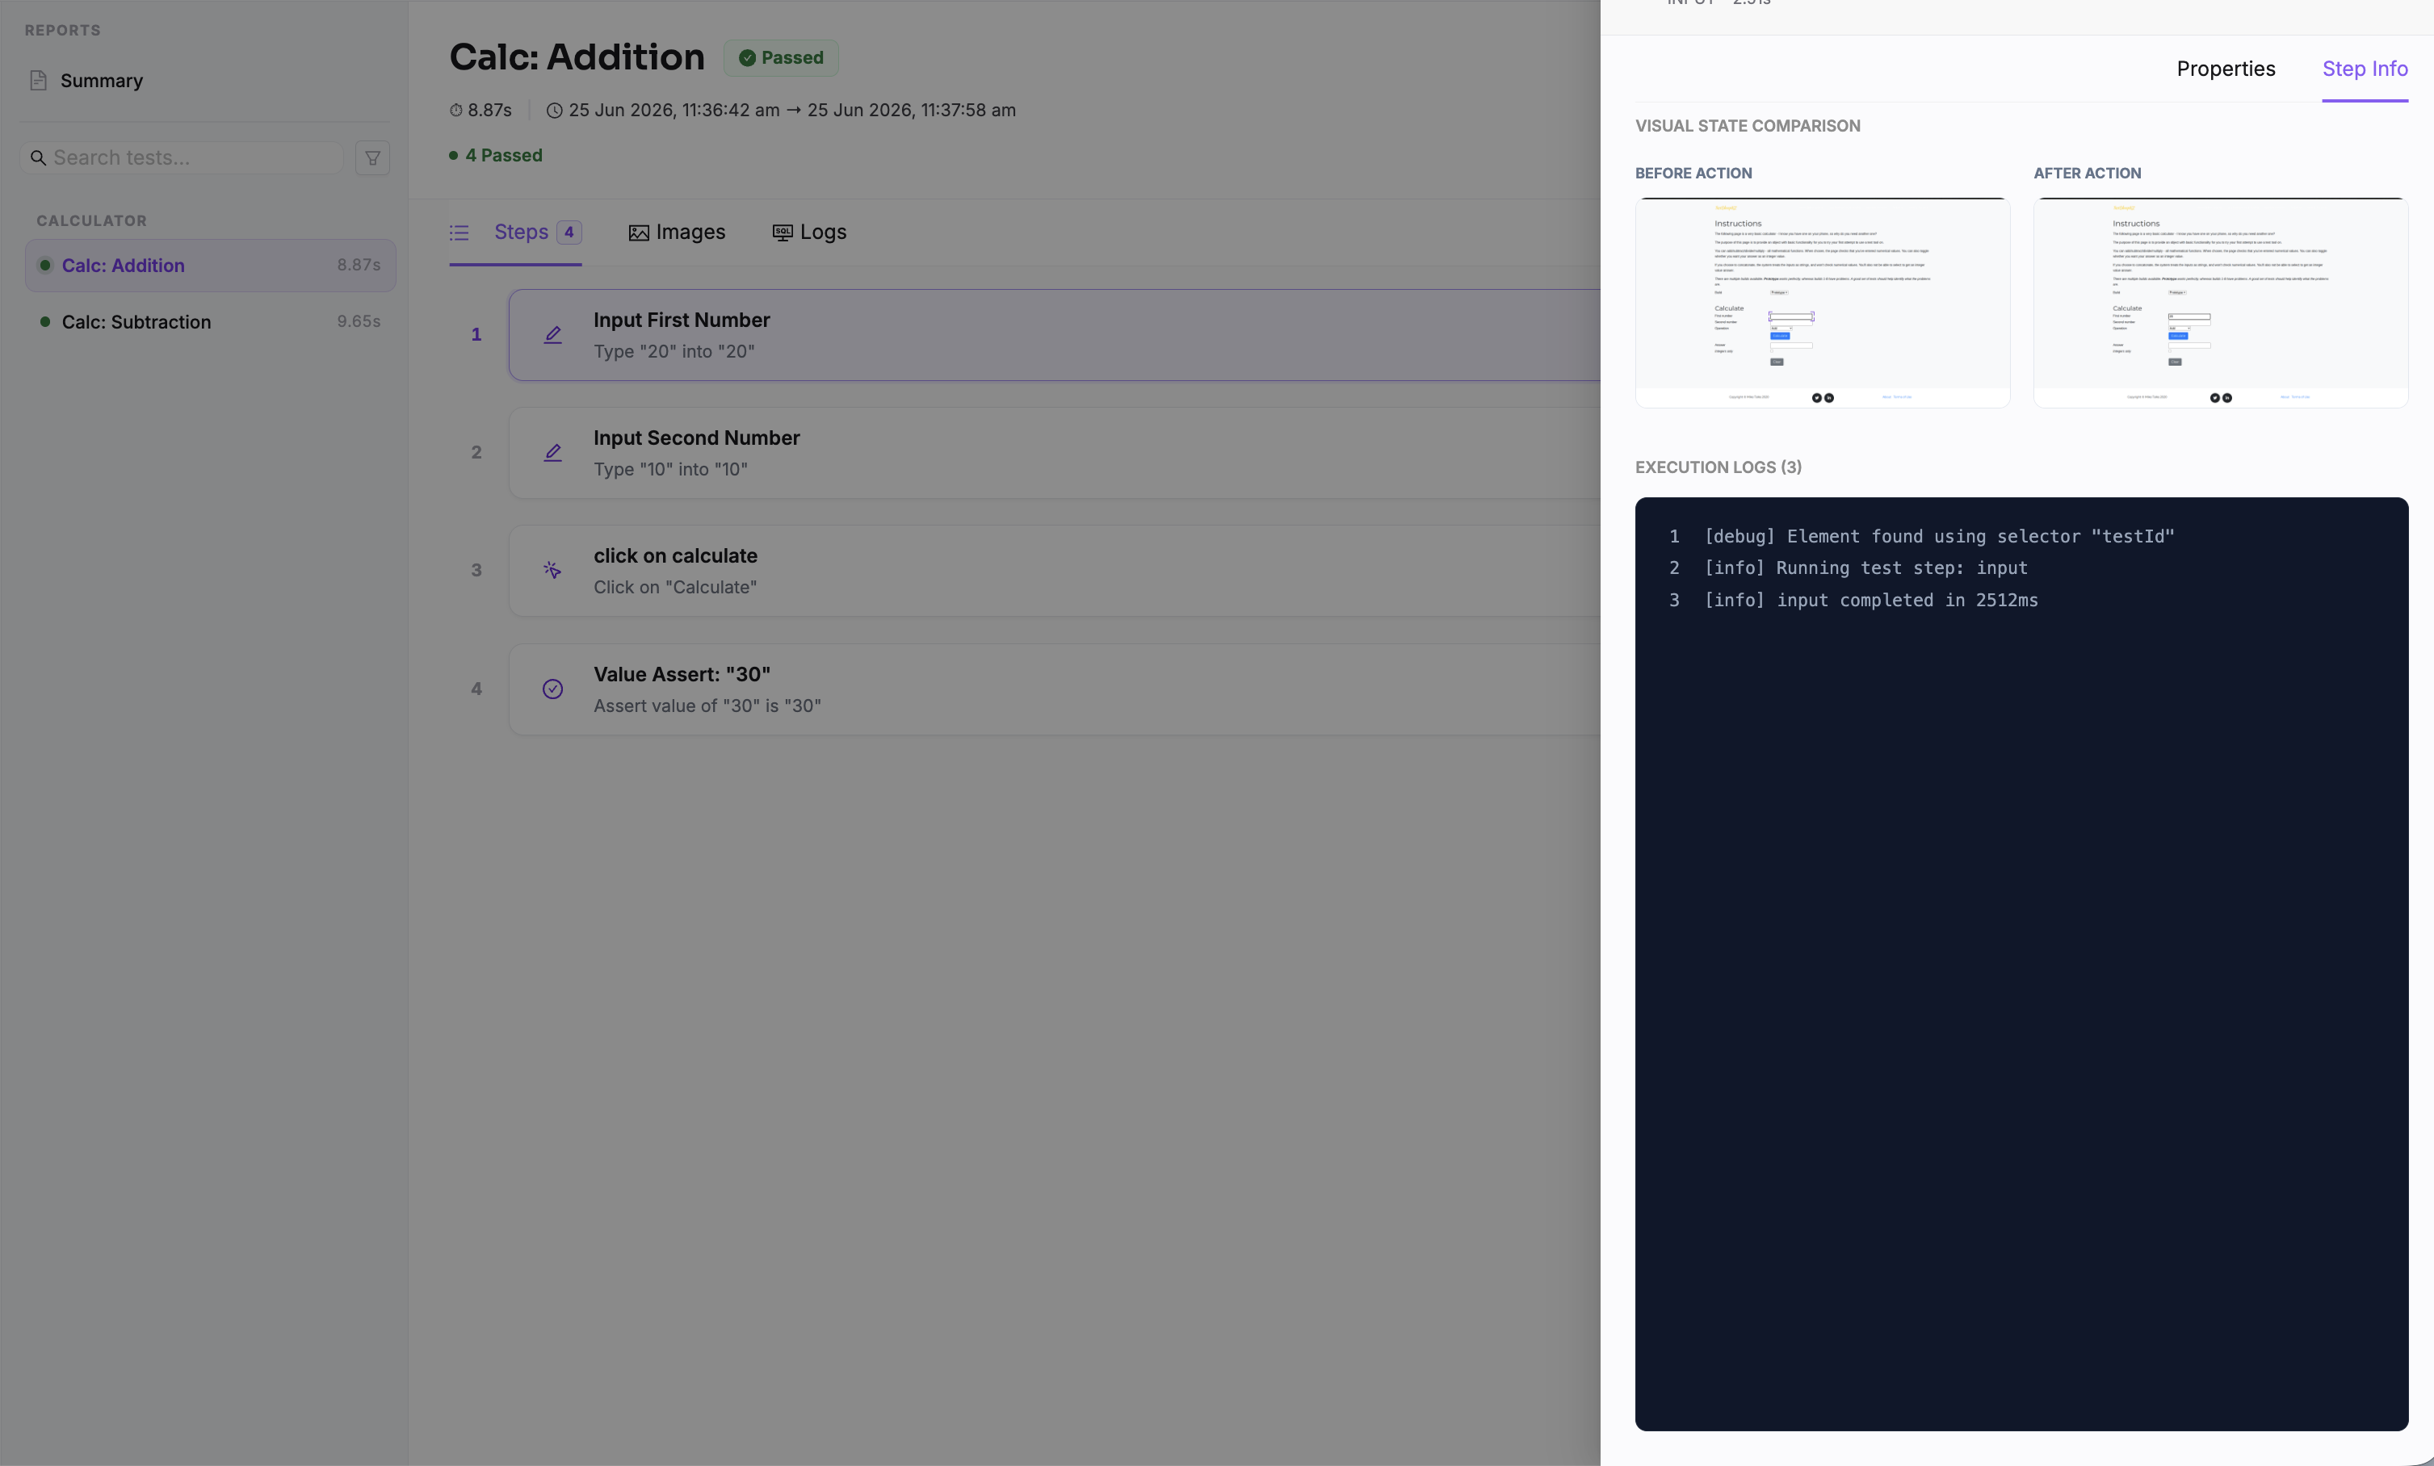Click step number 3 marker
The image size is (2434, 1466).
point(476,570)
